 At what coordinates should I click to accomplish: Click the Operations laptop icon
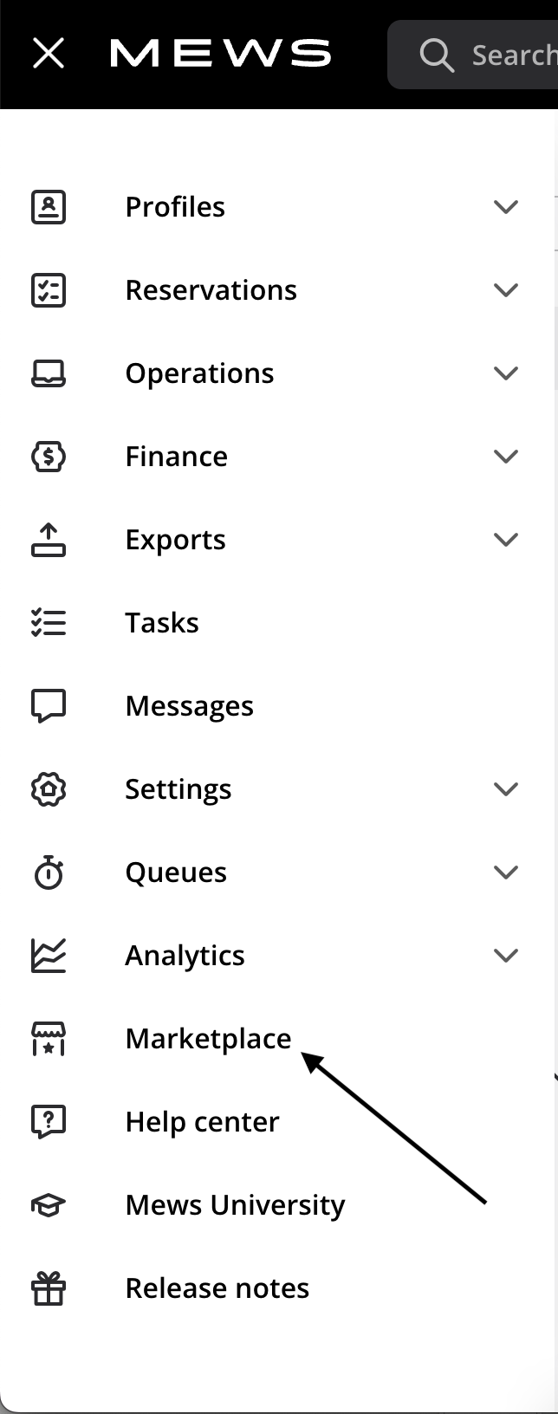click(49, 373)
